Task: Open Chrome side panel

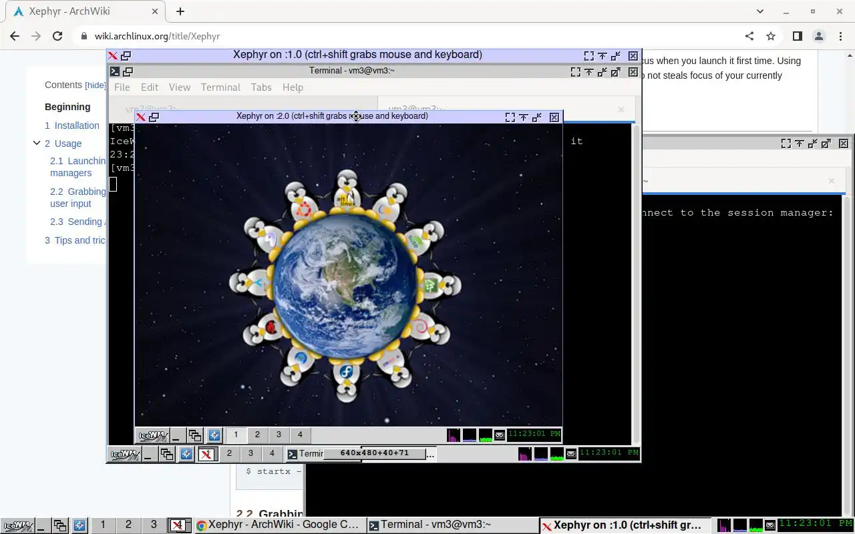Action: pyautogui.click(x=798, y=36)
